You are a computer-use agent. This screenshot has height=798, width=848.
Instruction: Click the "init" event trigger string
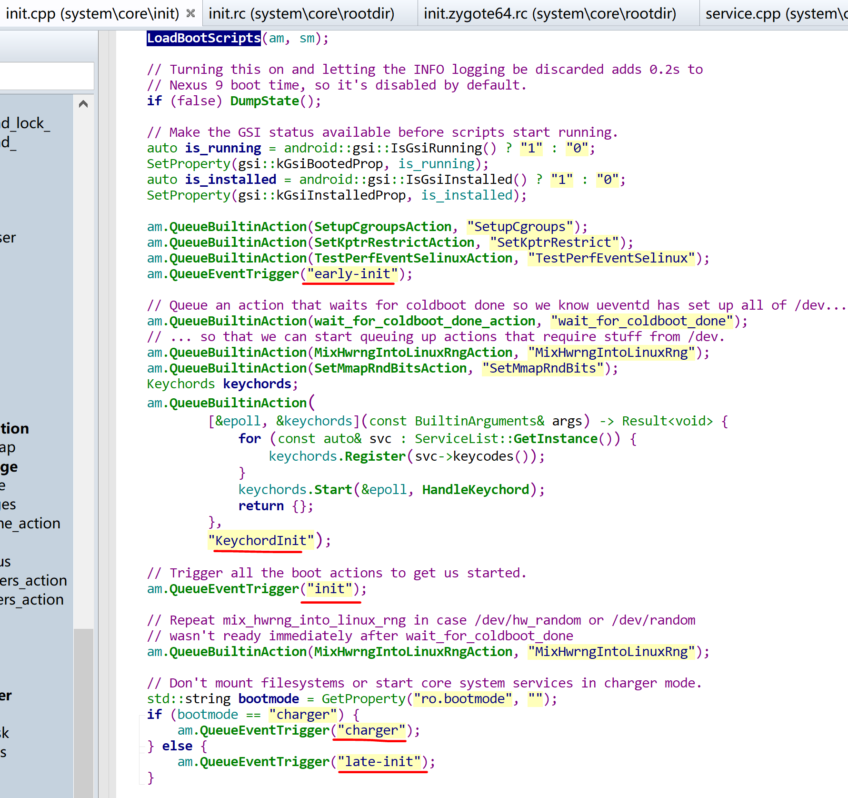coord(329,589)
